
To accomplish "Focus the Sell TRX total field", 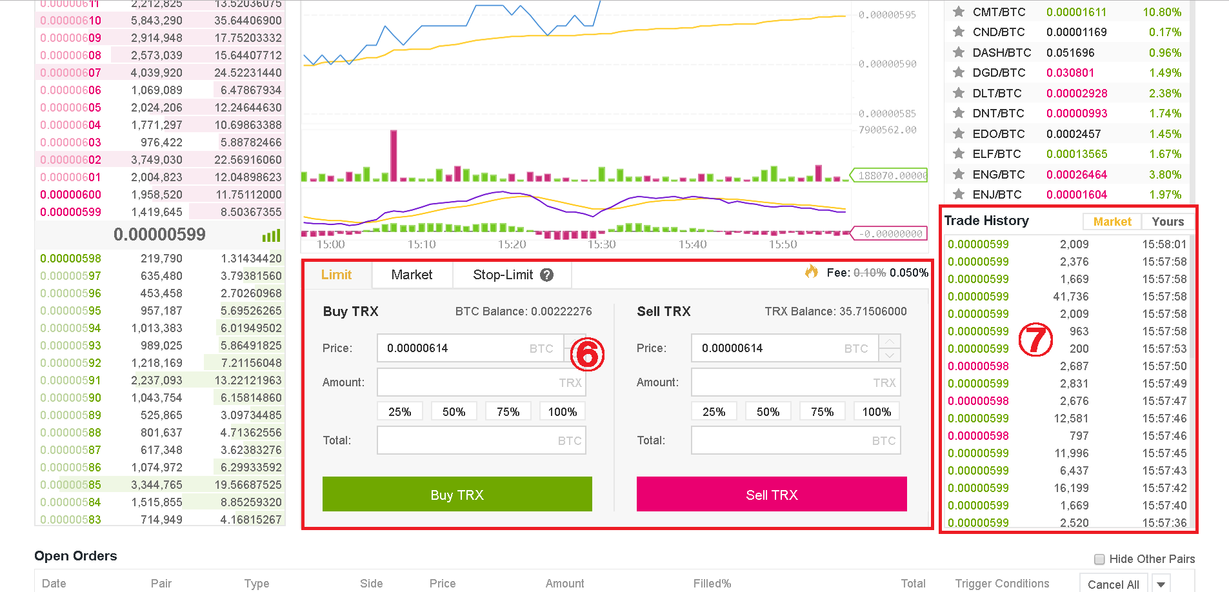I will (x=796, y=440).
